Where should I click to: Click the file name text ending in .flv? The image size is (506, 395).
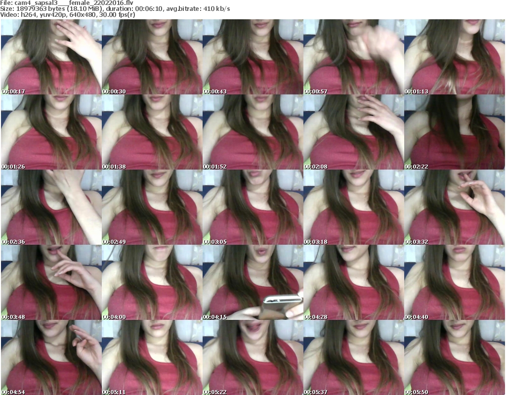(x=74, y=3)
